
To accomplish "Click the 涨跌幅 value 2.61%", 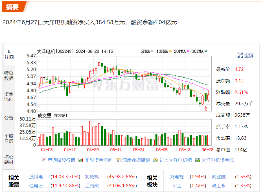I will 241,92.
